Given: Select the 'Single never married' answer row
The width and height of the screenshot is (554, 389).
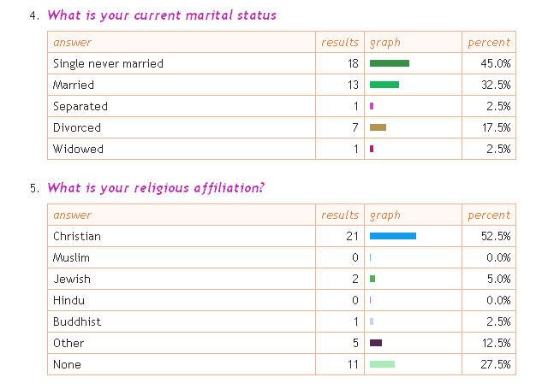Looking at the screenshot, I should tap(282, 63).
